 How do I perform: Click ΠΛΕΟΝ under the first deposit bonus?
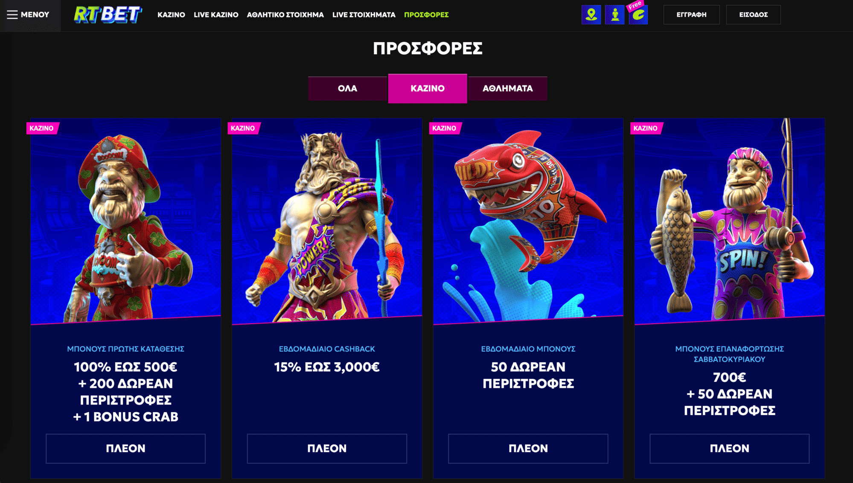125,448
